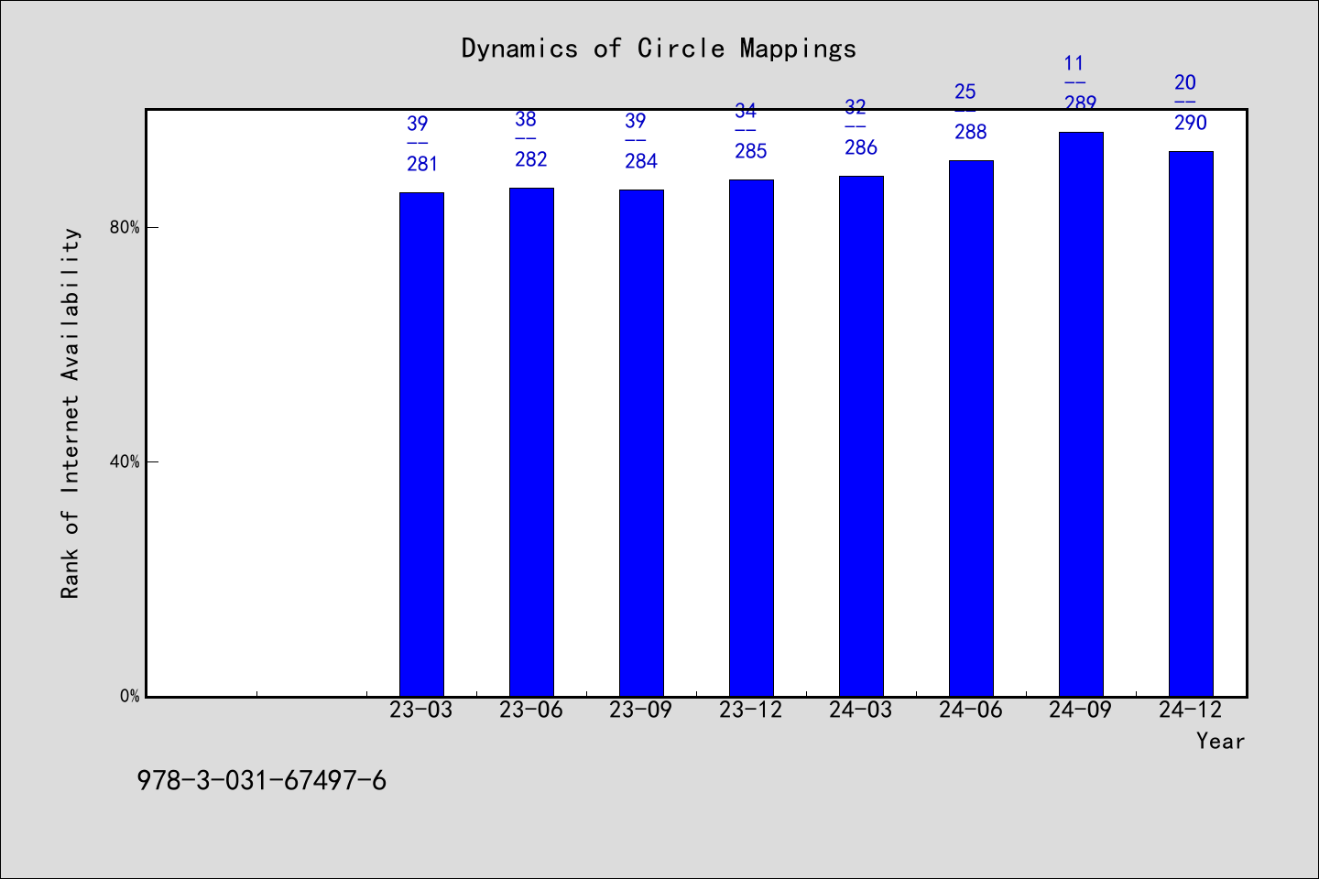The width and height of the screenshot is (1319, 879).
Task: Click the x-axis tick label '24-12'
Action: point(1191,710)
